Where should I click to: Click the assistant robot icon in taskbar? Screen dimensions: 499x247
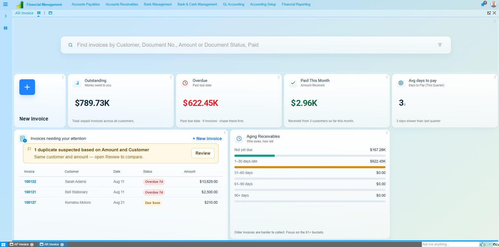click(x=483, y=244)
